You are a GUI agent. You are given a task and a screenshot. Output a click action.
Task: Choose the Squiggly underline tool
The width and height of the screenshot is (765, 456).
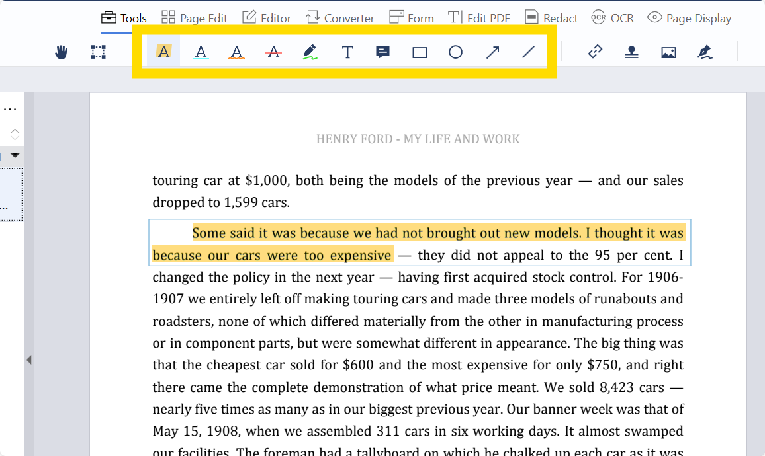[x=237, y=52]
